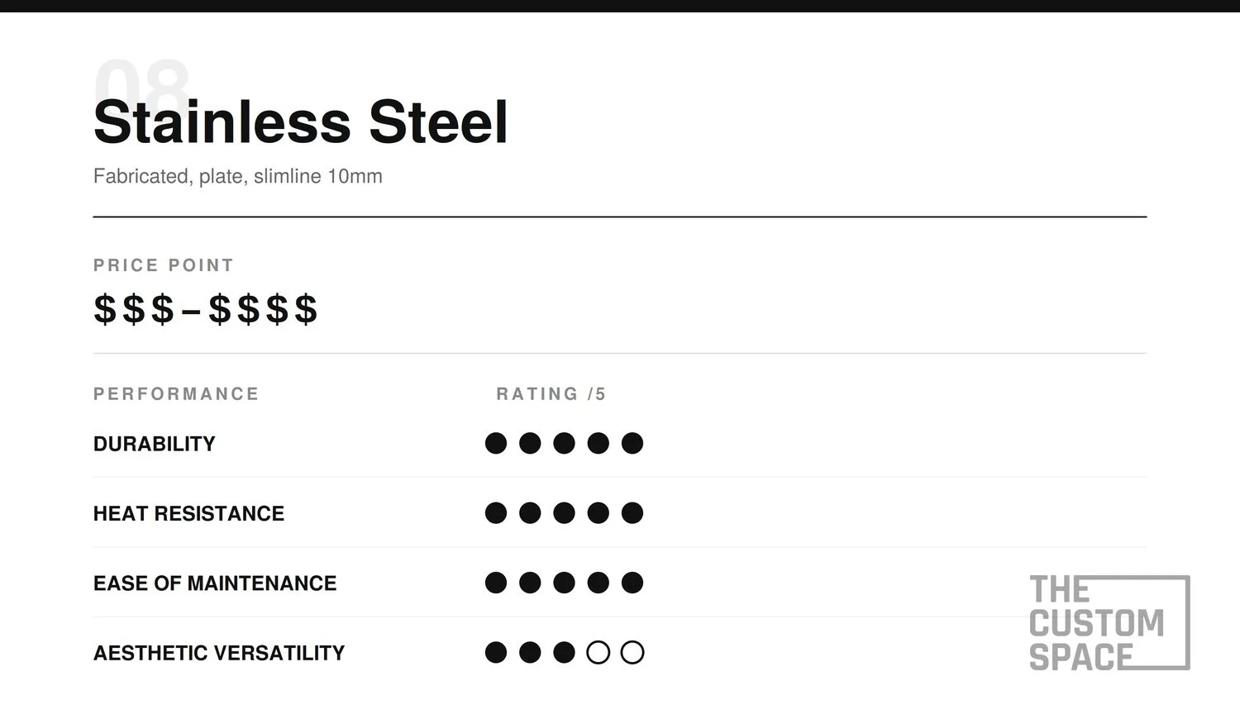Select second dot in Ease of Maintenance row
Screen dimensions: 1240x719
coord(530,583)
